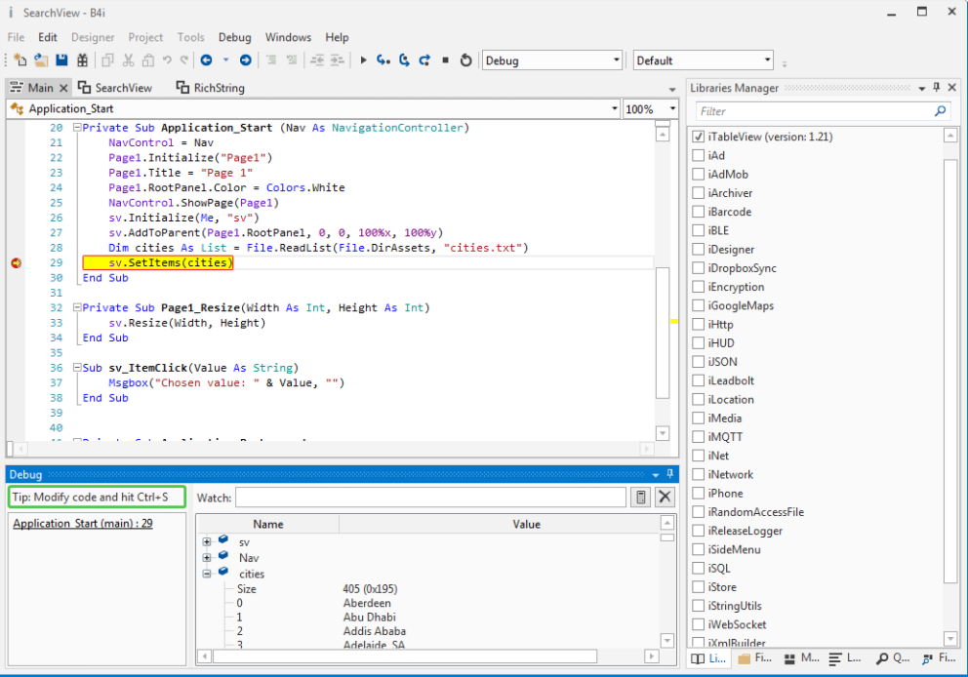
Task: Pin the Debug panel
Action: click(669, 474)
